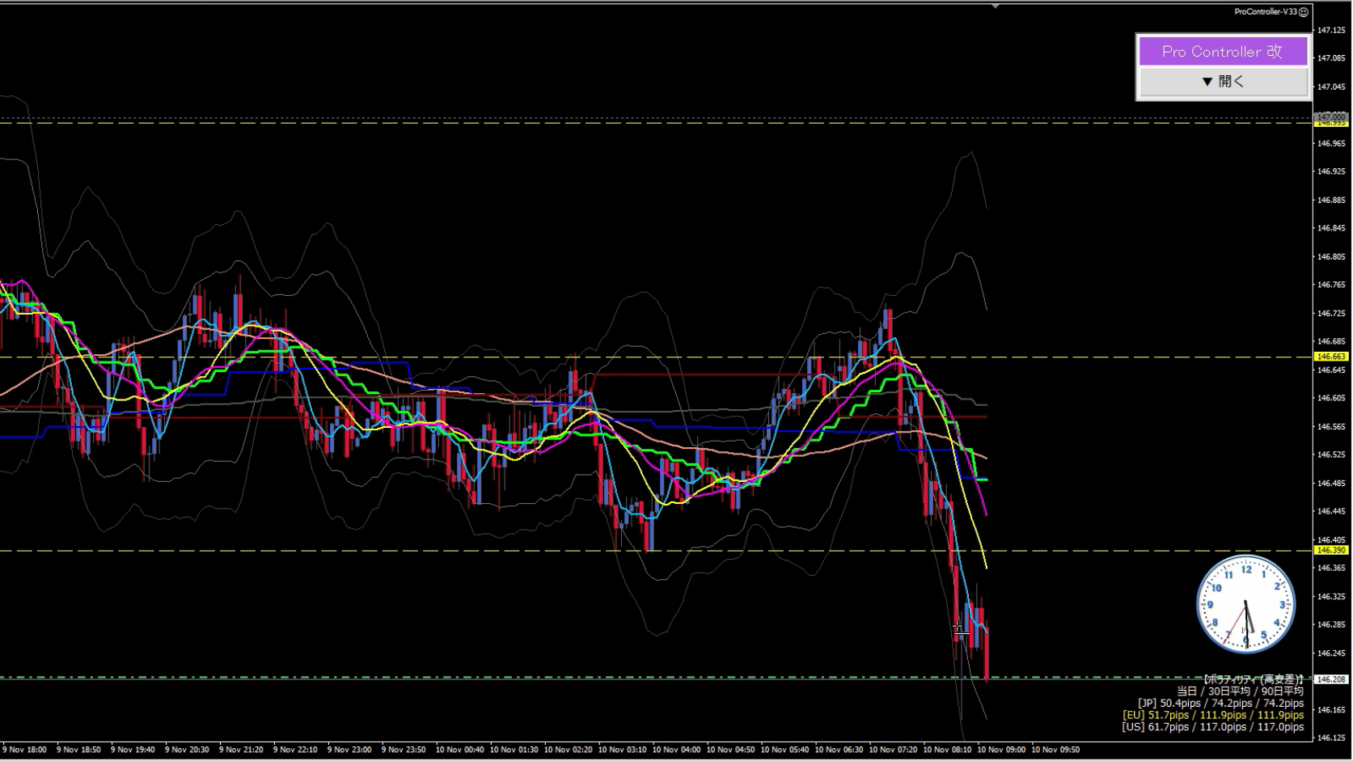
Task: Click the 10 Nov 09:50 time axis label
Action: coord(1055,750)
